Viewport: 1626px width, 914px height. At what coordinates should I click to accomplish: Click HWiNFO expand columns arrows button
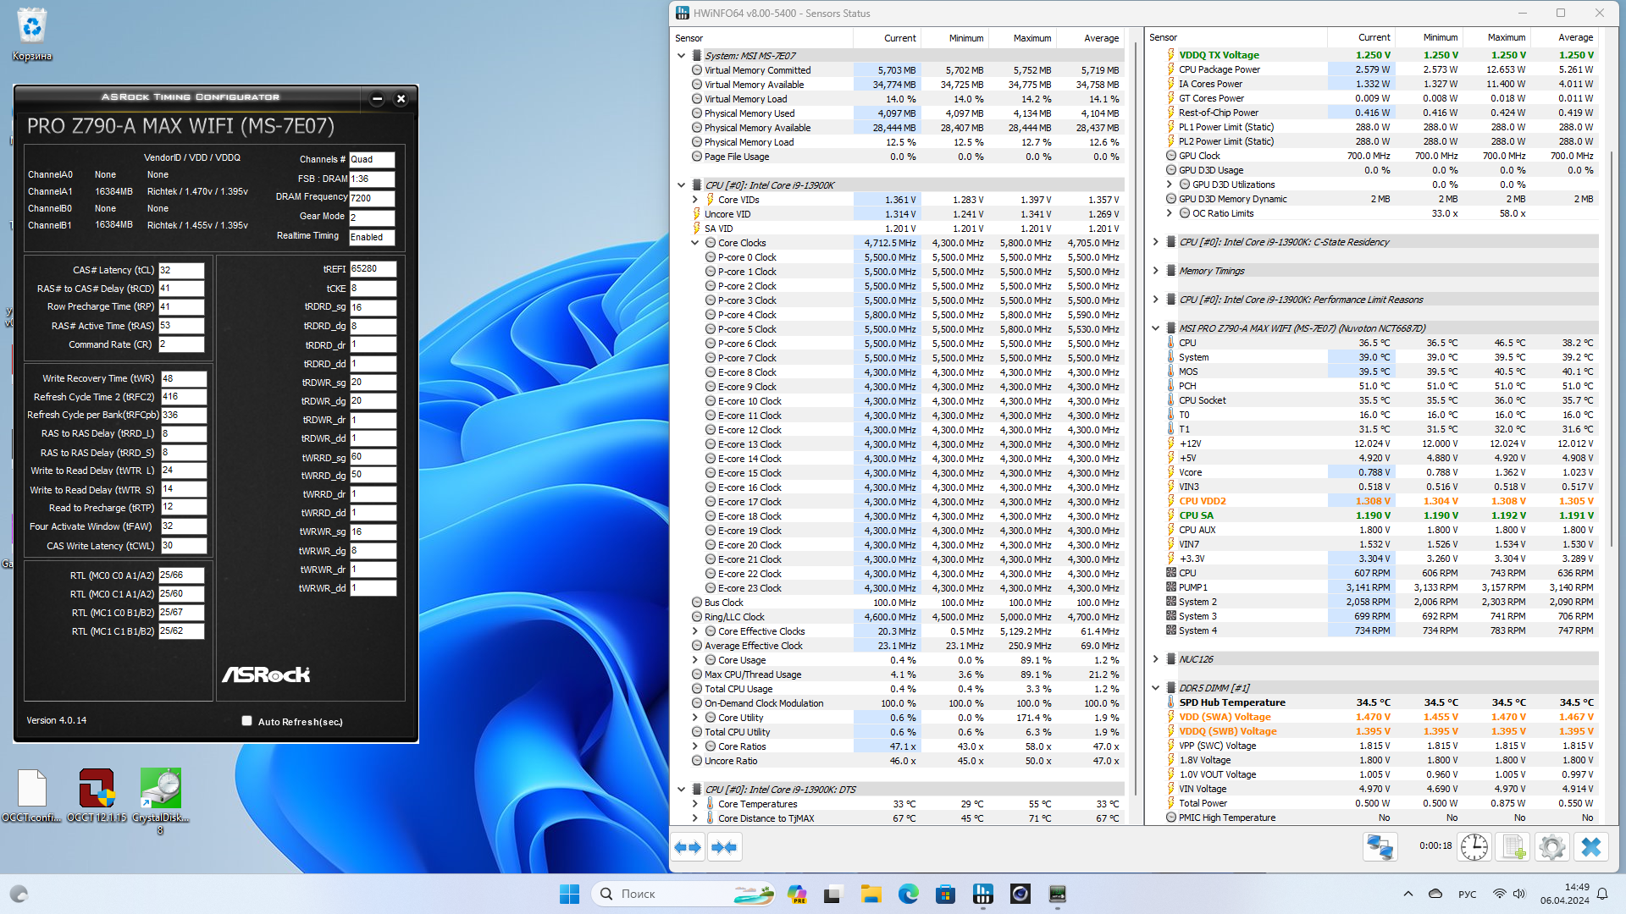tap(688, 847)
